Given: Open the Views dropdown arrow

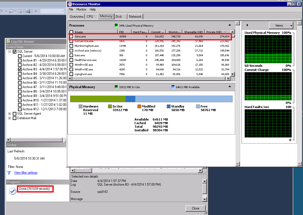Looking at the screenshot, I should coord(291,25).
